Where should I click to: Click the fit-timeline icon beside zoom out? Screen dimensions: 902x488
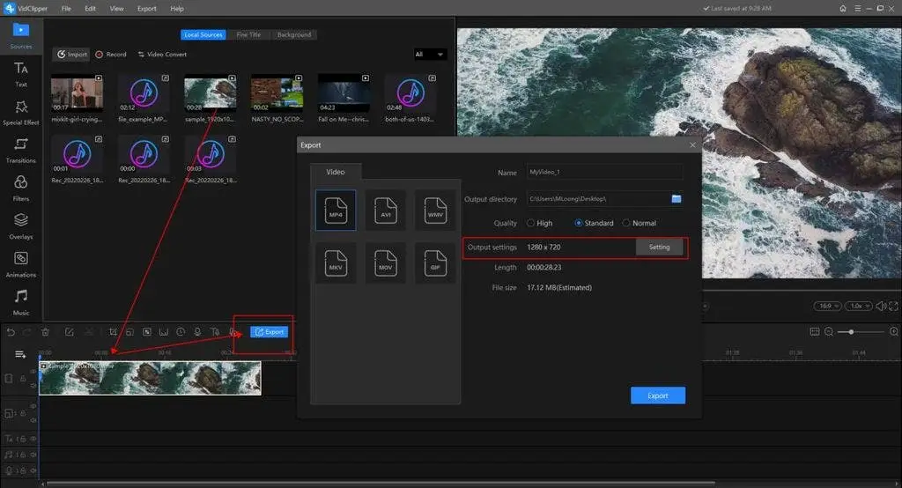815,332
